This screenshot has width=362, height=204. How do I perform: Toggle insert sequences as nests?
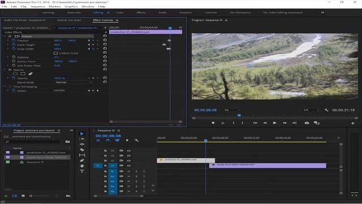click(98, 141)
